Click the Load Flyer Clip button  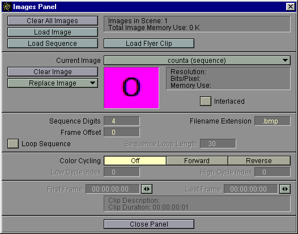(149, 43)
